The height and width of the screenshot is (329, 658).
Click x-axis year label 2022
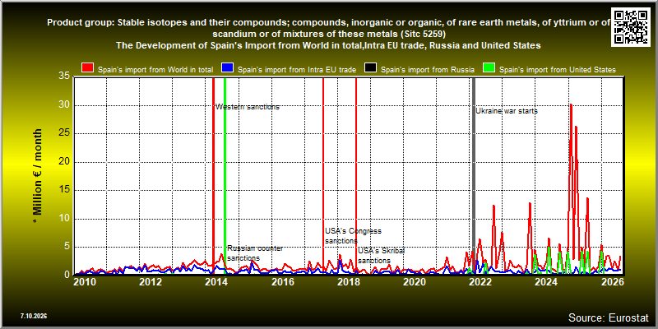click(480, 282)
